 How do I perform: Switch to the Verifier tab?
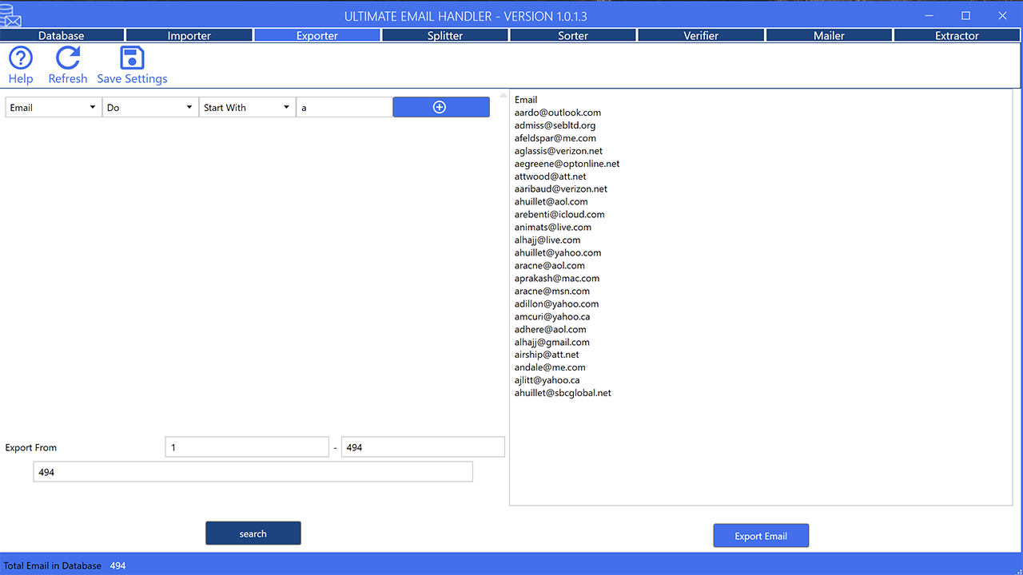(x=701, y=35)
